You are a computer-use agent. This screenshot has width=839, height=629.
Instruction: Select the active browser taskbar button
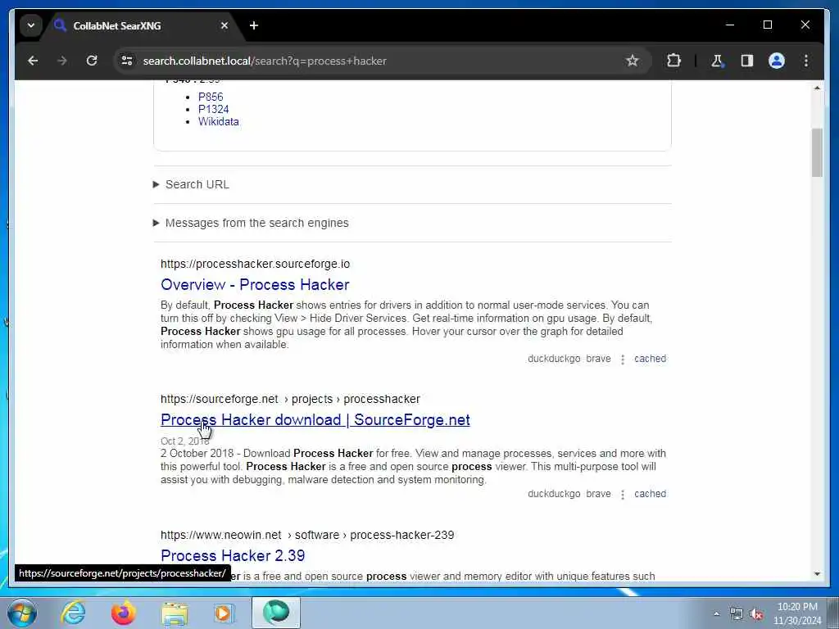click(276, 613)
